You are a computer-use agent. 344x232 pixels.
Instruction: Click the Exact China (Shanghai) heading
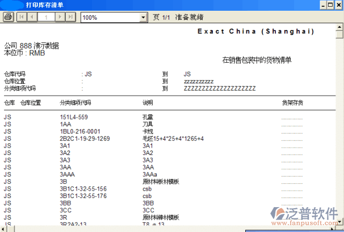pyautogui.click(x=256, y=32)
